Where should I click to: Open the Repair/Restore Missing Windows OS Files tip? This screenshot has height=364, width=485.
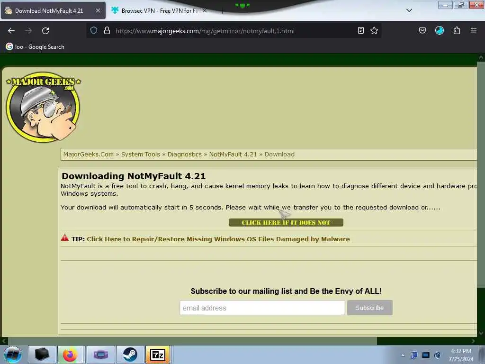[x=218, y=239]
